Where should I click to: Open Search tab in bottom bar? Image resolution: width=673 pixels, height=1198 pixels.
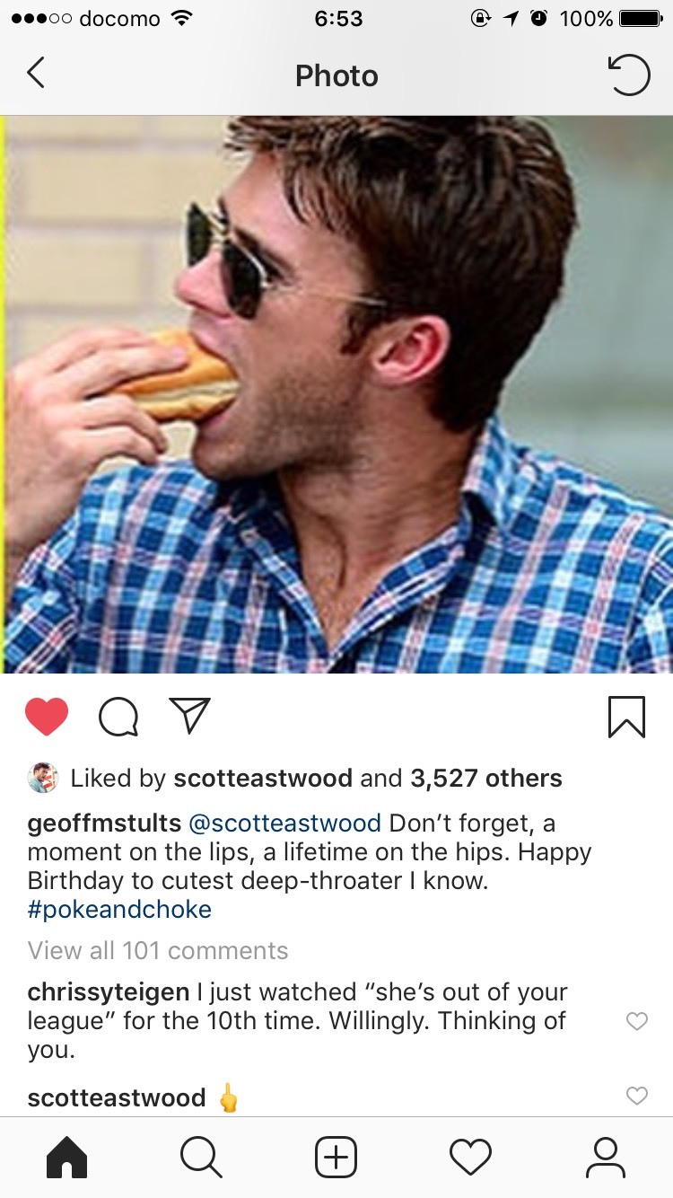[201, 1157]
